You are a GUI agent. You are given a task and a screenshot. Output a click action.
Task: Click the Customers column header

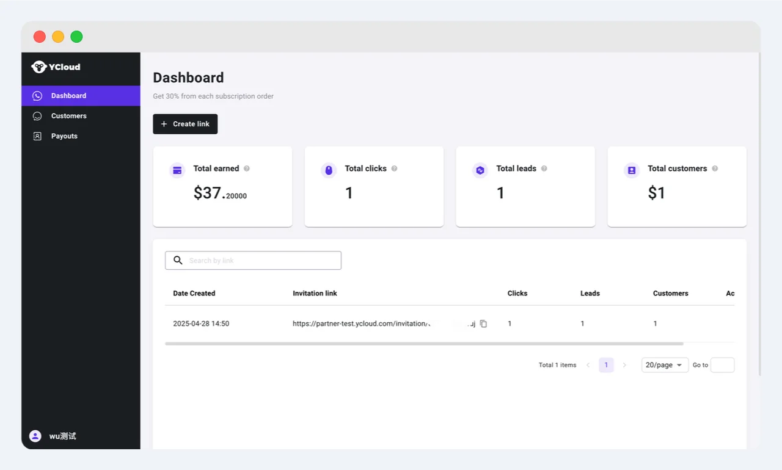pos(671,294)
